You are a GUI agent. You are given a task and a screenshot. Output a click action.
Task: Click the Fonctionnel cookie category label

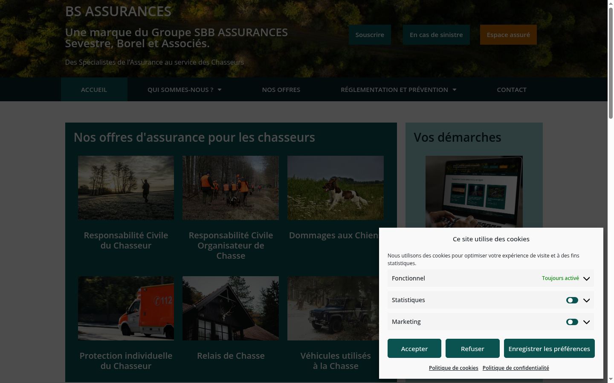coord(408,278)
